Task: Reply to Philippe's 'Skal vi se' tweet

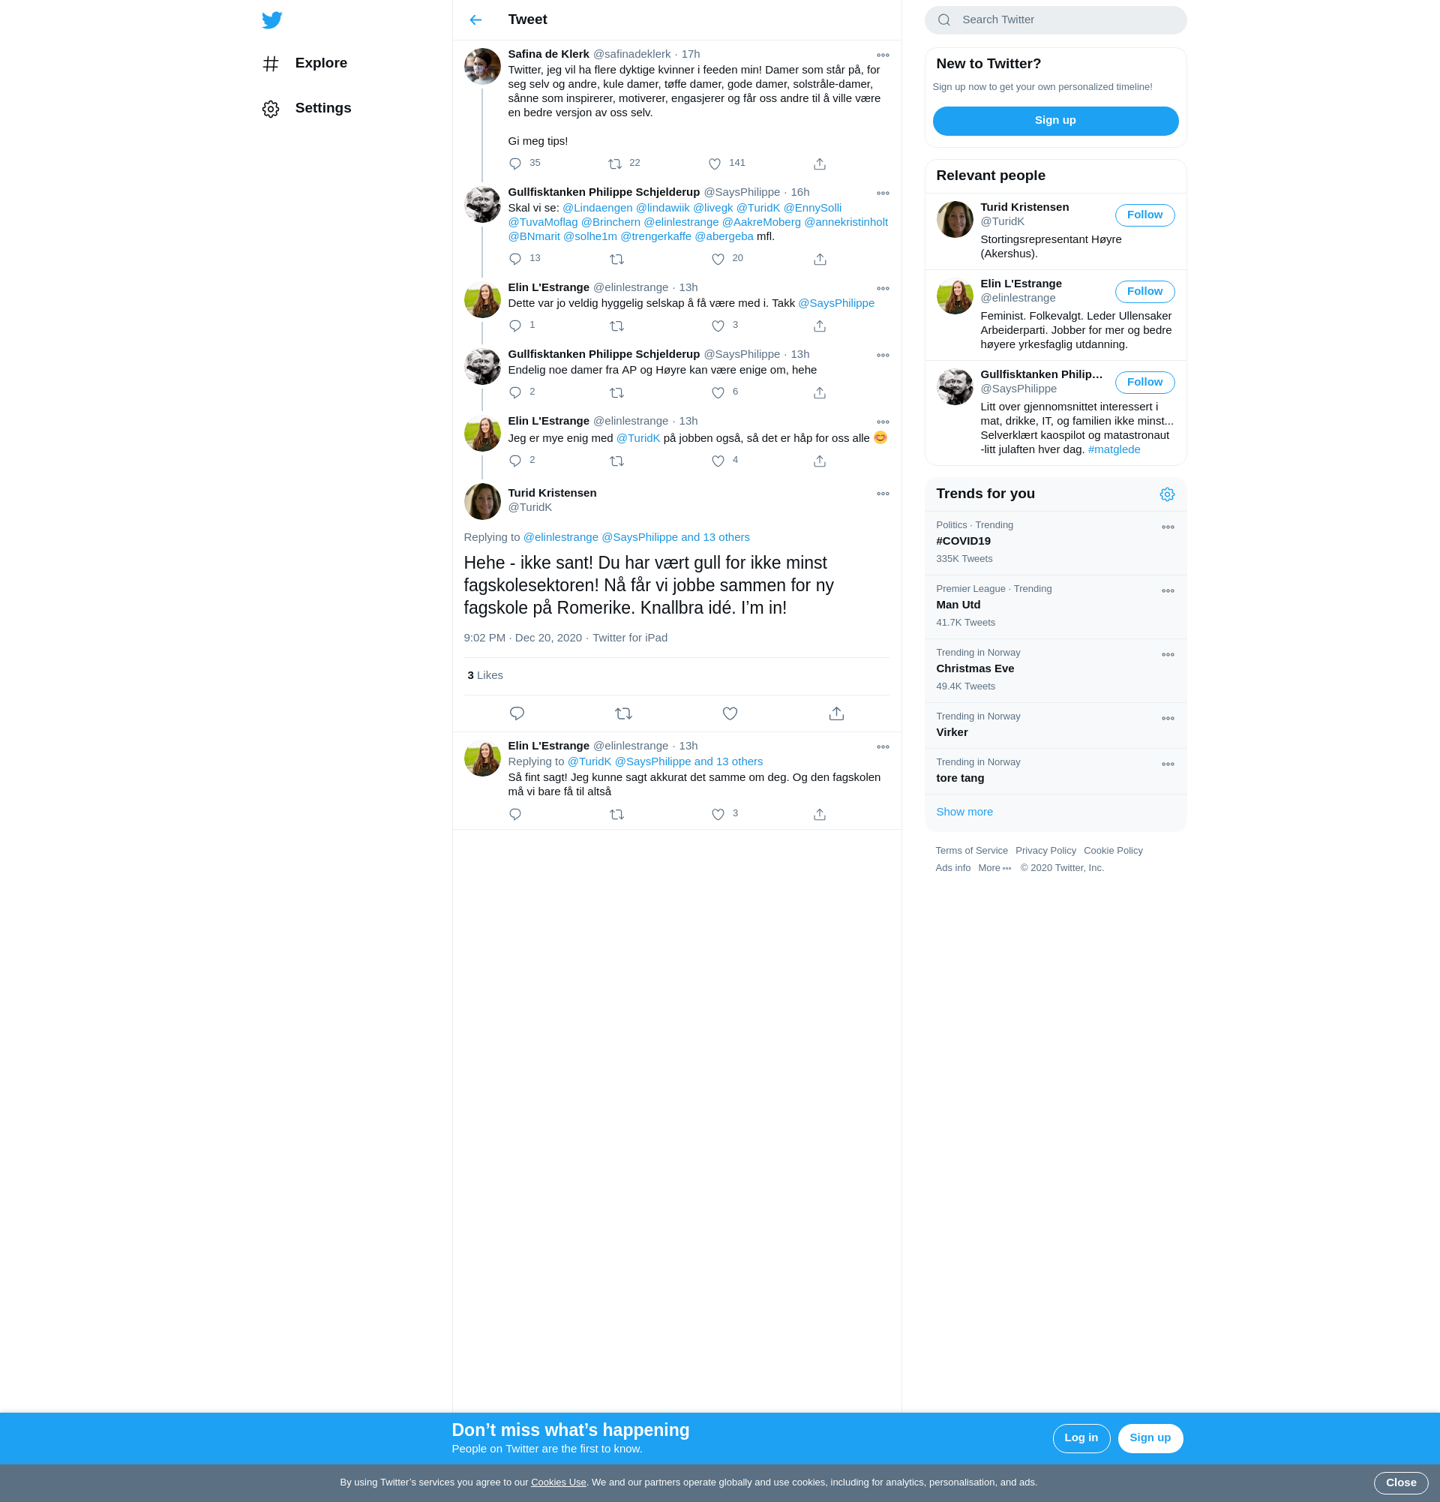Action: tap(515, 259)
